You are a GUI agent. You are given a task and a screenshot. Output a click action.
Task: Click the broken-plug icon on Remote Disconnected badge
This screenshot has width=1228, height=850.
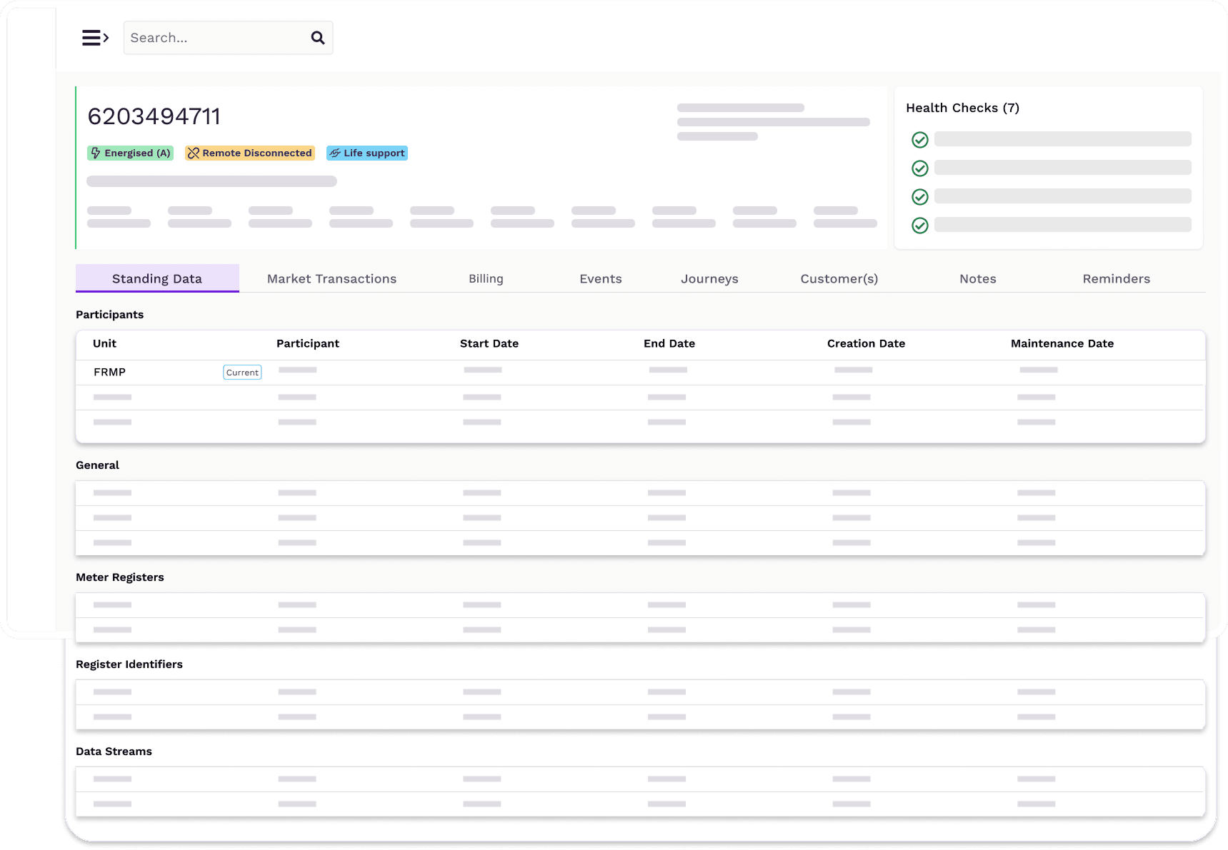[x=193, y=153]
